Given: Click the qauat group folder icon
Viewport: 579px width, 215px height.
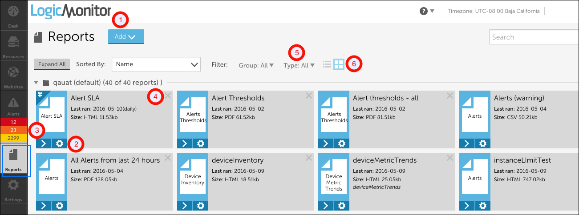Looking at the screenshot, I should pyautogui.click(x=45, y=83).
